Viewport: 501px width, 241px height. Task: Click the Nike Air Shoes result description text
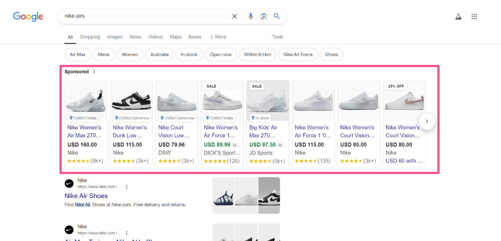click(x=125, y=205)
